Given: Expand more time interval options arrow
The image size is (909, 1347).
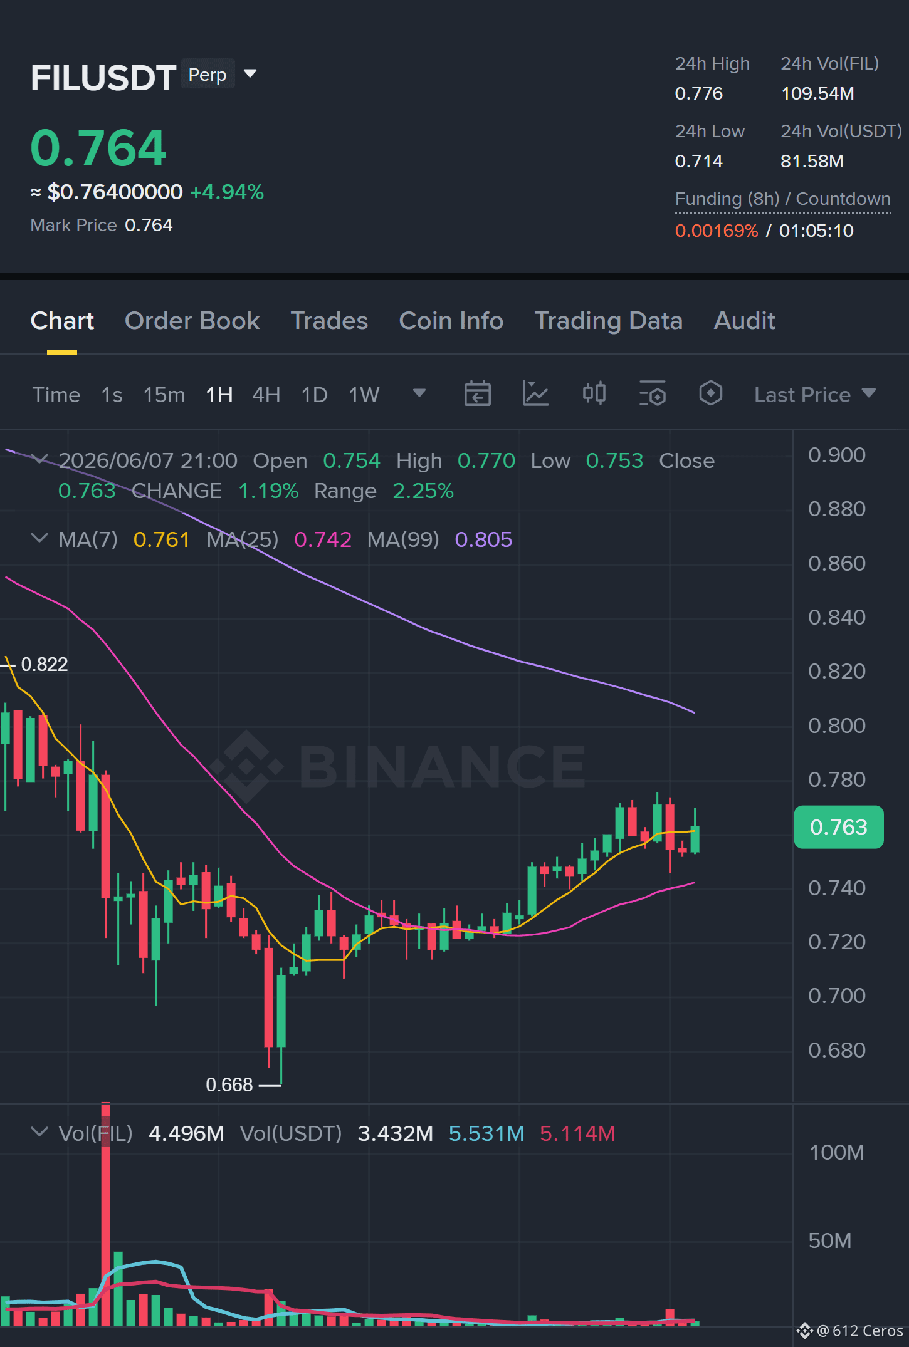Looking at the screenshot, I should [x=419, y=393].
